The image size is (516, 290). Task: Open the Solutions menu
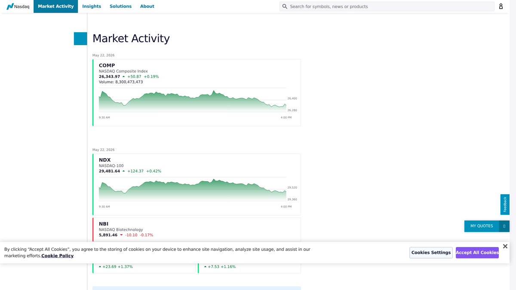pyautogui.click(x=120, y=6)
